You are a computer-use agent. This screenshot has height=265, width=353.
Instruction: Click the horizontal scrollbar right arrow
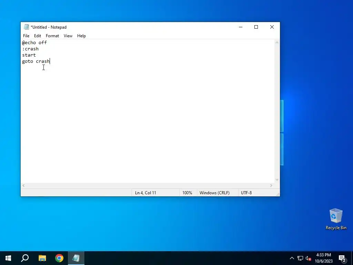[271, 185]
